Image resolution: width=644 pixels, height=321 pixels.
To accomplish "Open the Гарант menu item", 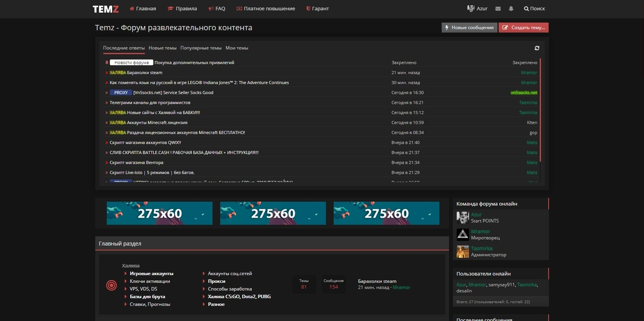I will click(x=317, y=9).
